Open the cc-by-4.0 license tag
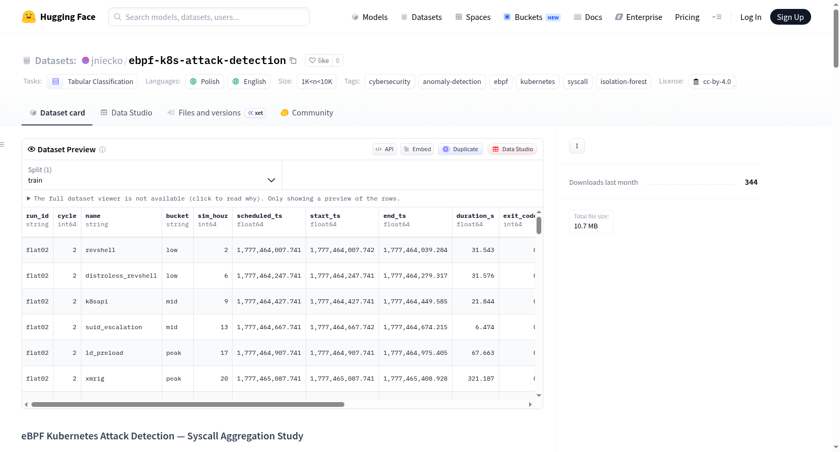Image resolution: width=840 pixels, height=452 pixels. pos(712,81)
